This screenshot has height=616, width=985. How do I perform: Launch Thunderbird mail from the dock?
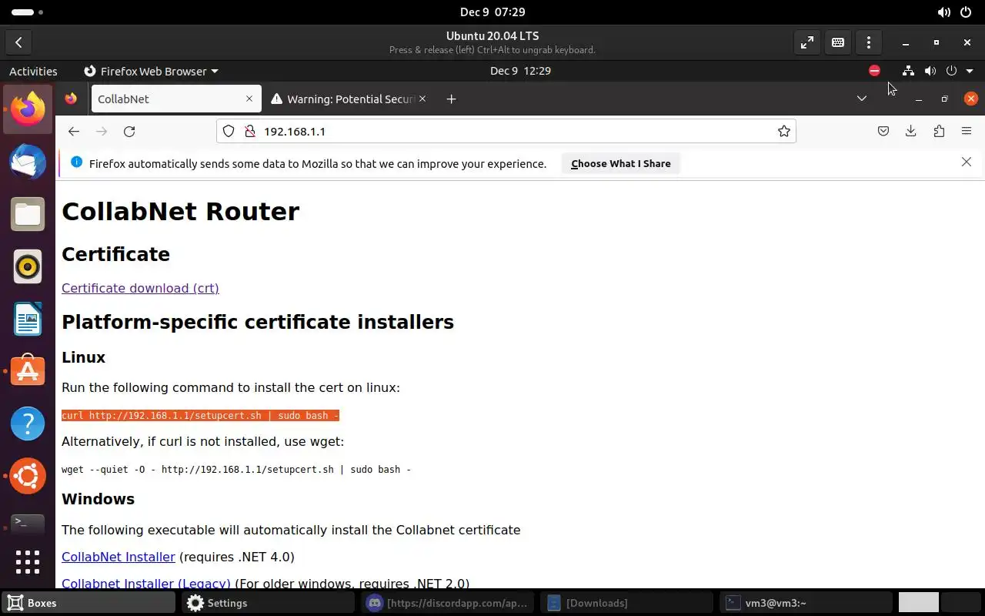[x=28, y=162]
